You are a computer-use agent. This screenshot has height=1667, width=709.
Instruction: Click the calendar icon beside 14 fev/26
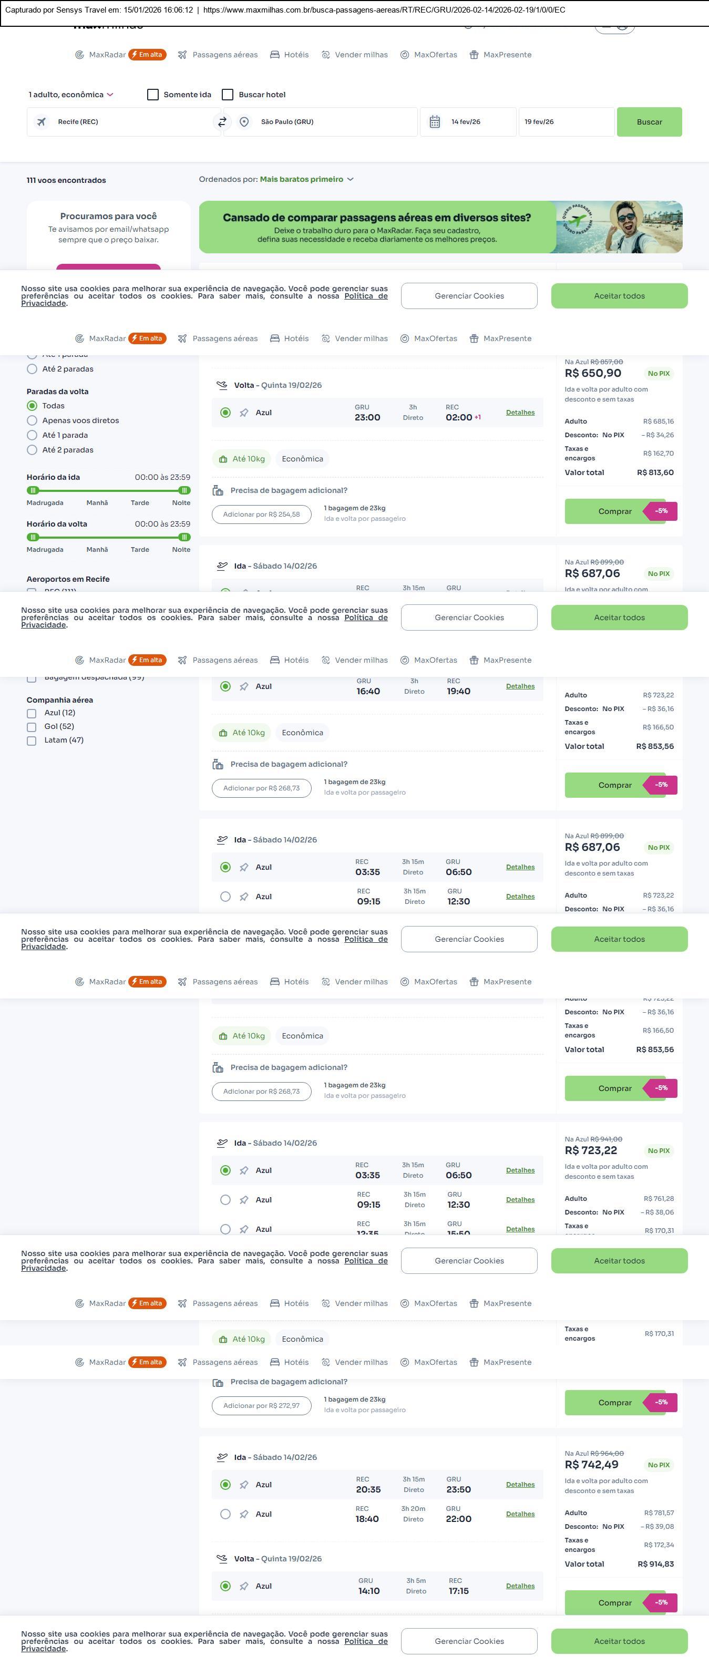[x=435, y=121]
